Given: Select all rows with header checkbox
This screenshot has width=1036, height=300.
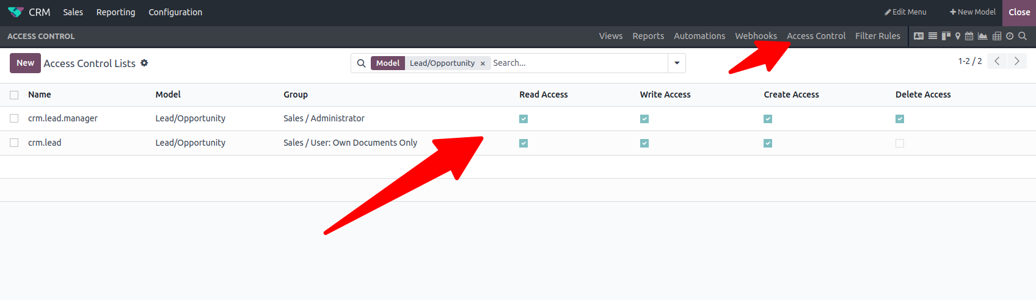Looking at the screenshot, I should (14, 95).
